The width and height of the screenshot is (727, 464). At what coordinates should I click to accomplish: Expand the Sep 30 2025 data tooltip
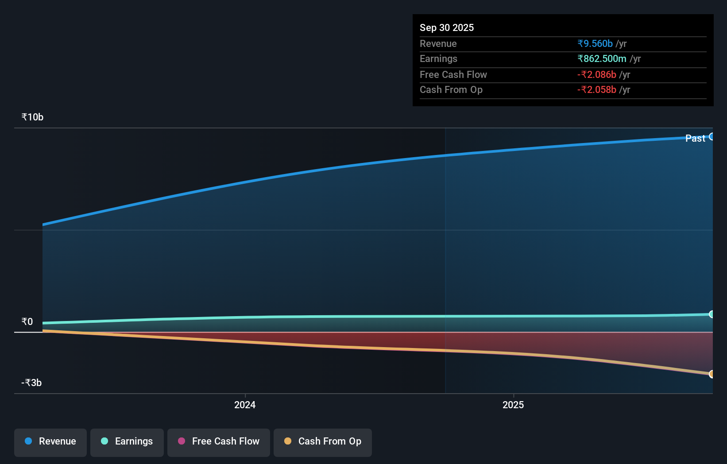click(563, 60)
